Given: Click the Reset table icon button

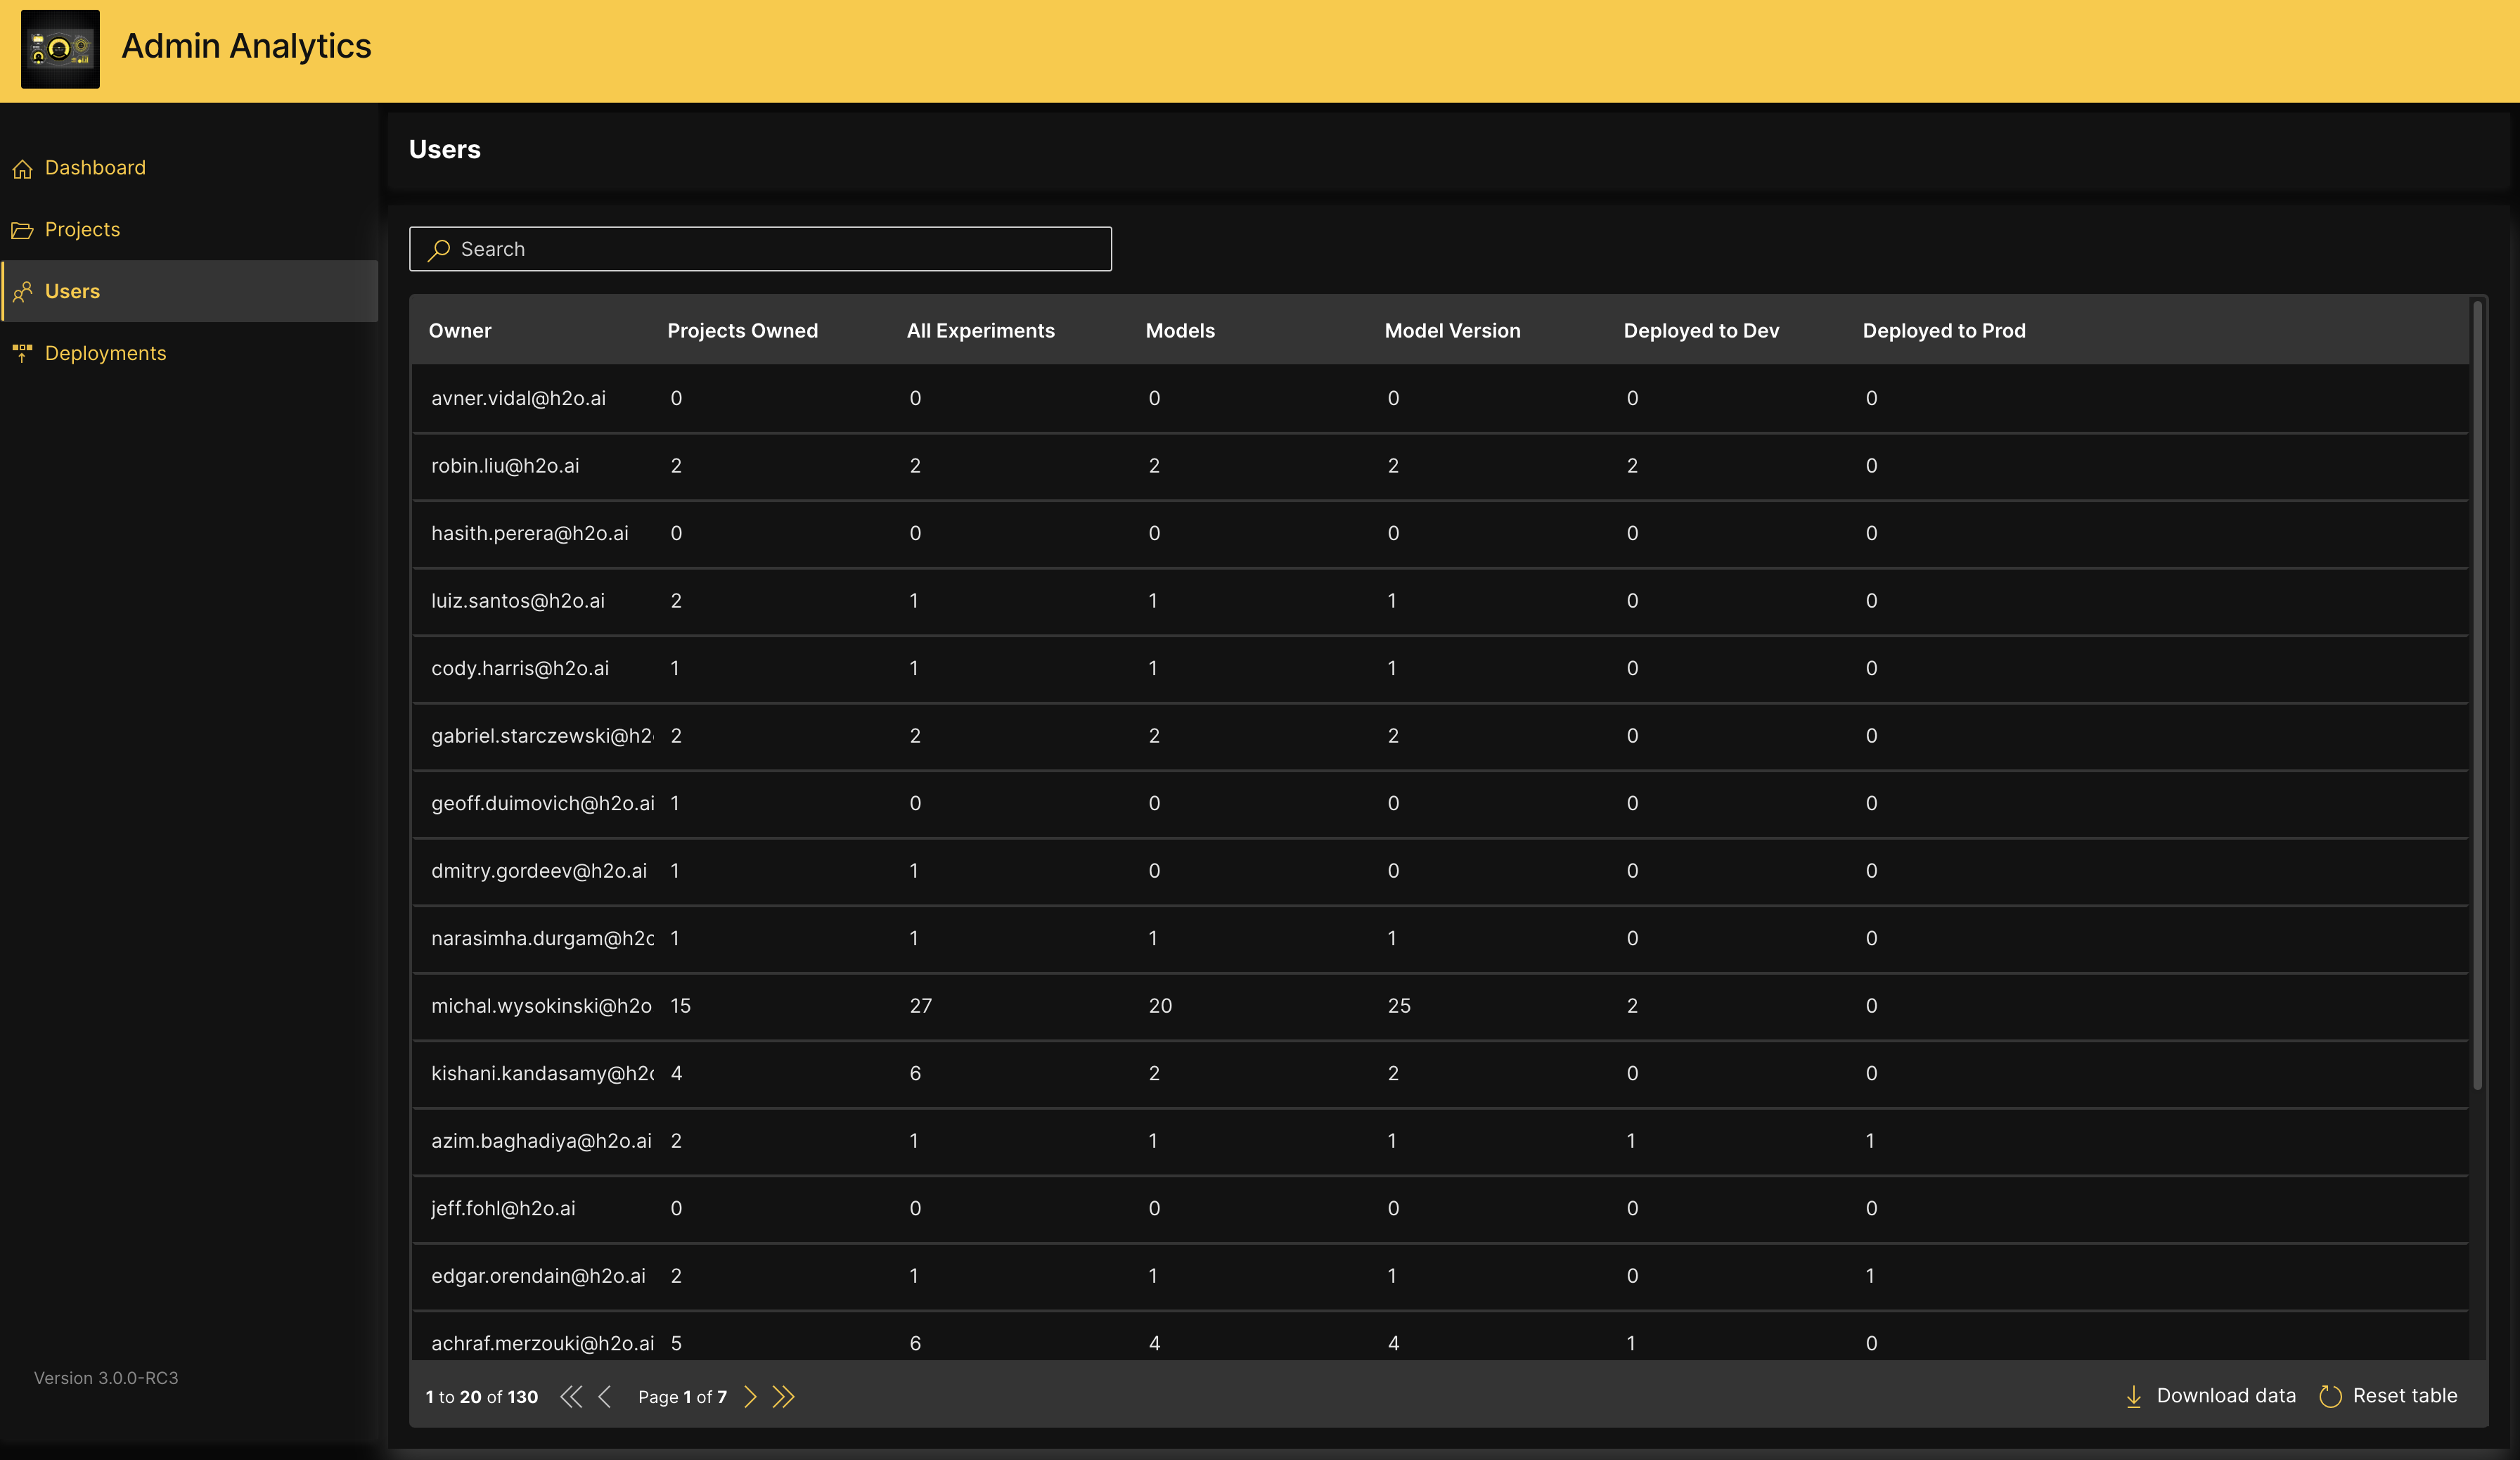Looking at the screenshot, I should click(2330, 1396).
